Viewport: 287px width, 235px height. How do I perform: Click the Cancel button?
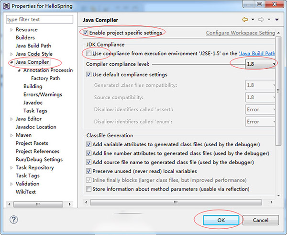pyautogui.click(x=260, y=220)
